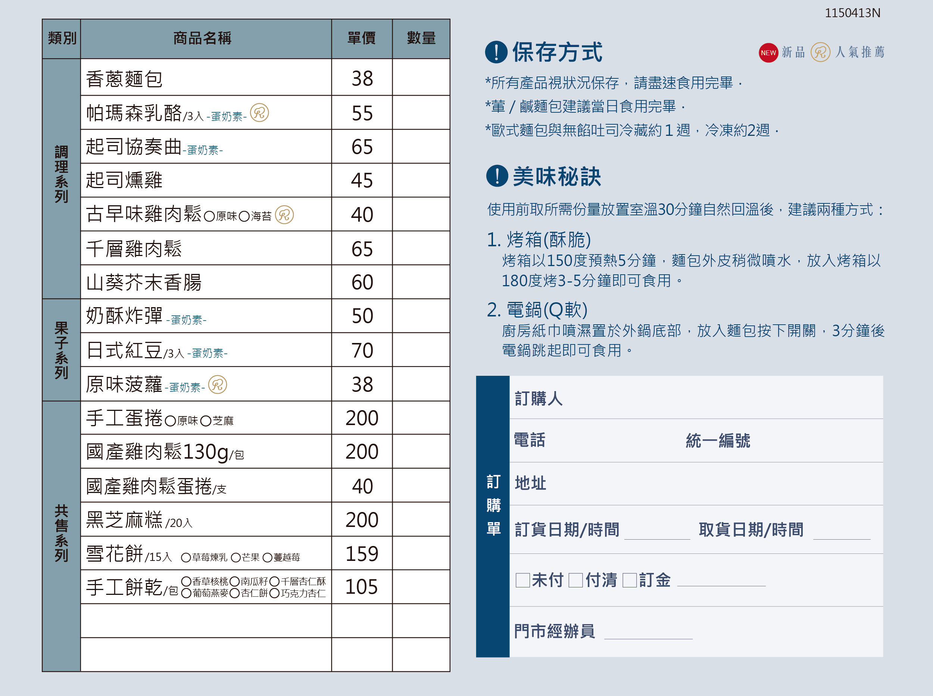Click the popular pick icon beside 人氣推薦
933x696 pixels.
821,52
